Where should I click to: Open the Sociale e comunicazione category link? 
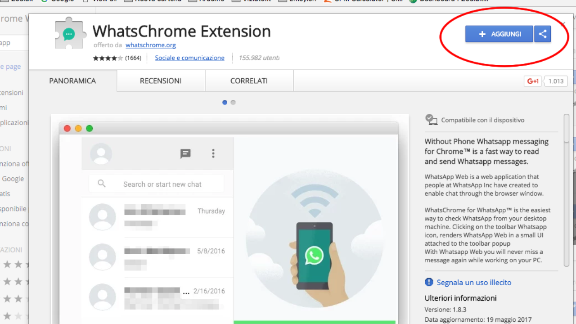(189, 58)
